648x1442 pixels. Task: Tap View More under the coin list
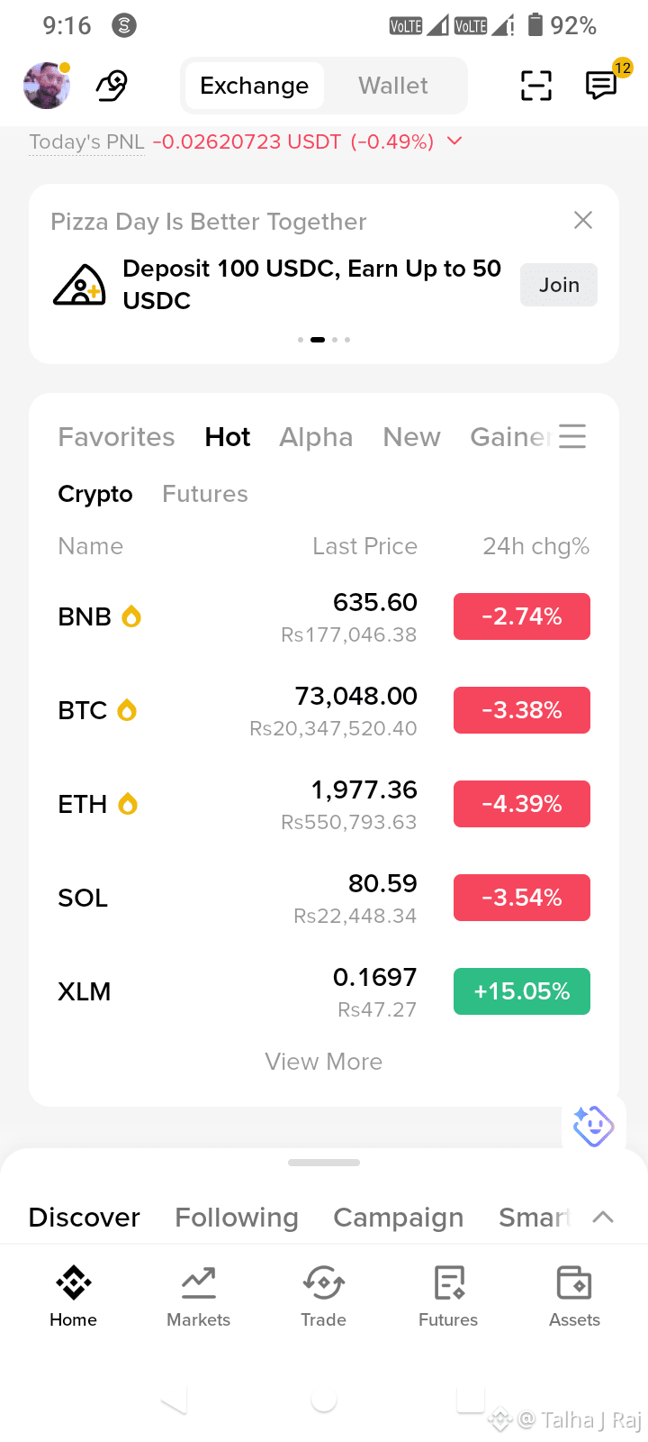[x=324, y=1062]
